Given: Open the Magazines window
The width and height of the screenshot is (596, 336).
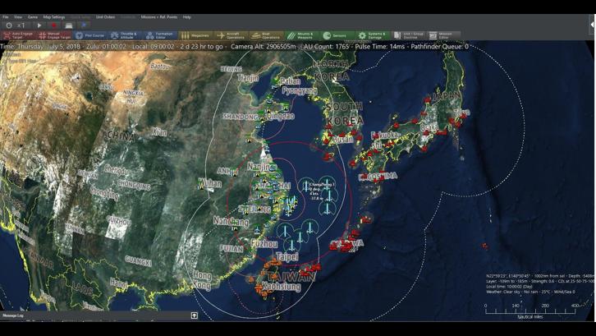Looking at the screenshot, I should tap(195, 36).
